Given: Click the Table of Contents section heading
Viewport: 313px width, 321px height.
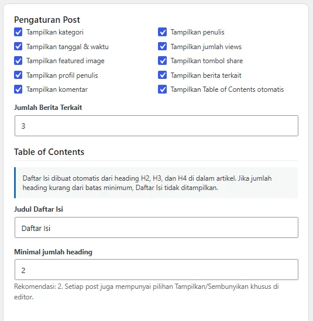Looking at the screenshot, I should pos(49,152).
